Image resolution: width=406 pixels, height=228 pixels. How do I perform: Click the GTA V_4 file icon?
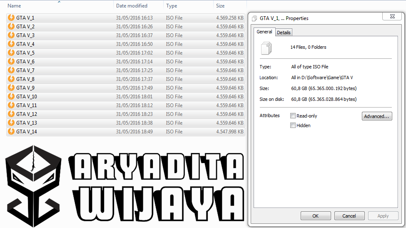point(11,44)
